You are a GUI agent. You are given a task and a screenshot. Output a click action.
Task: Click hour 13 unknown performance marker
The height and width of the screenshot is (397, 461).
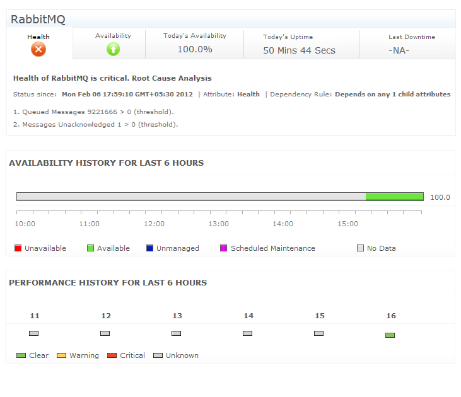click(x=176, y=333)
